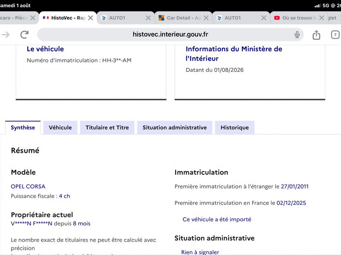
Task: Open the Titulaire et Titre tab
Action: pyautogui.click(x=107, y=127)
